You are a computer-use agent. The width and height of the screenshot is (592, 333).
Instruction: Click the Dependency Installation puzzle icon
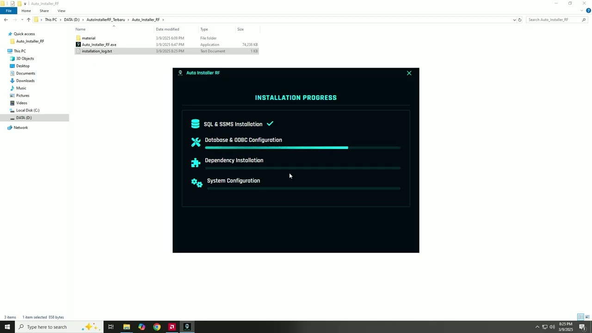196,163
